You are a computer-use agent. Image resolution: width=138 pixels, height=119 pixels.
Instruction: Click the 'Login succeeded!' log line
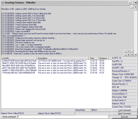[x=15, y=31]
